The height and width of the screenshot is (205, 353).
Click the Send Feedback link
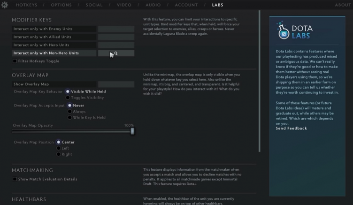pos(291,128)
